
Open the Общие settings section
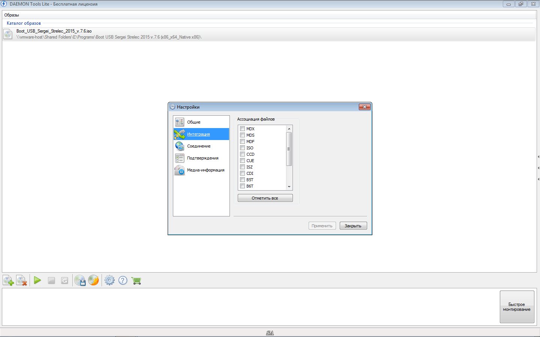pyautogui.click(x=201, y=122)
